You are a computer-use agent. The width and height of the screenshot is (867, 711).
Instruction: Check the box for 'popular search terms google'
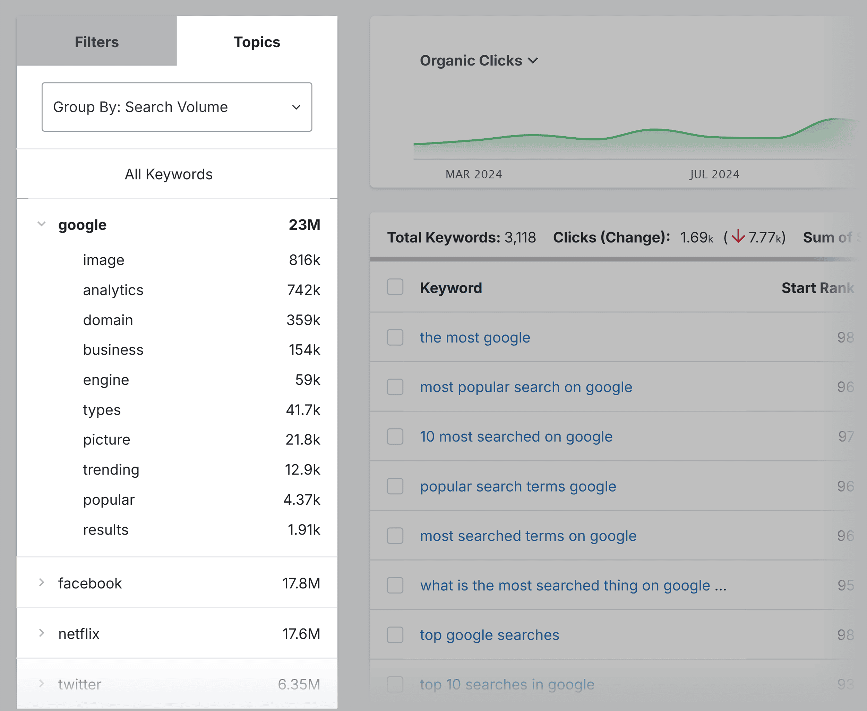coord(395,486)
